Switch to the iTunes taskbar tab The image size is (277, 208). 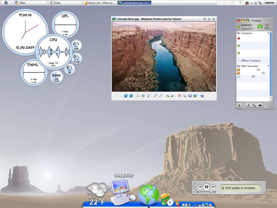pyautogui.click(x=65, y=3)
